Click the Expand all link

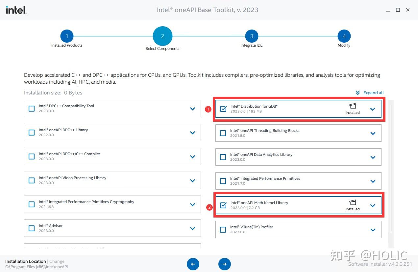373,93
